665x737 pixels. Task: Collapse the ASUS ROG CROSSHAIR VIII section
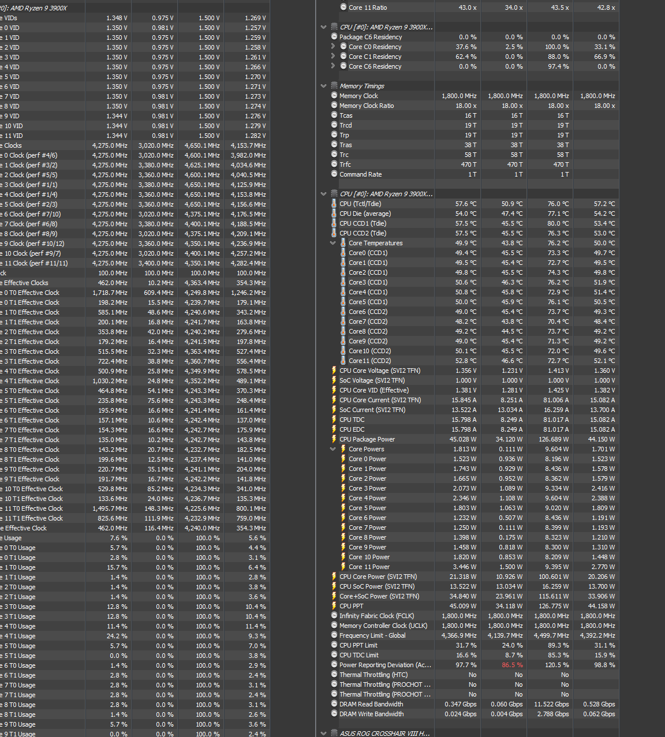[324, 734]
